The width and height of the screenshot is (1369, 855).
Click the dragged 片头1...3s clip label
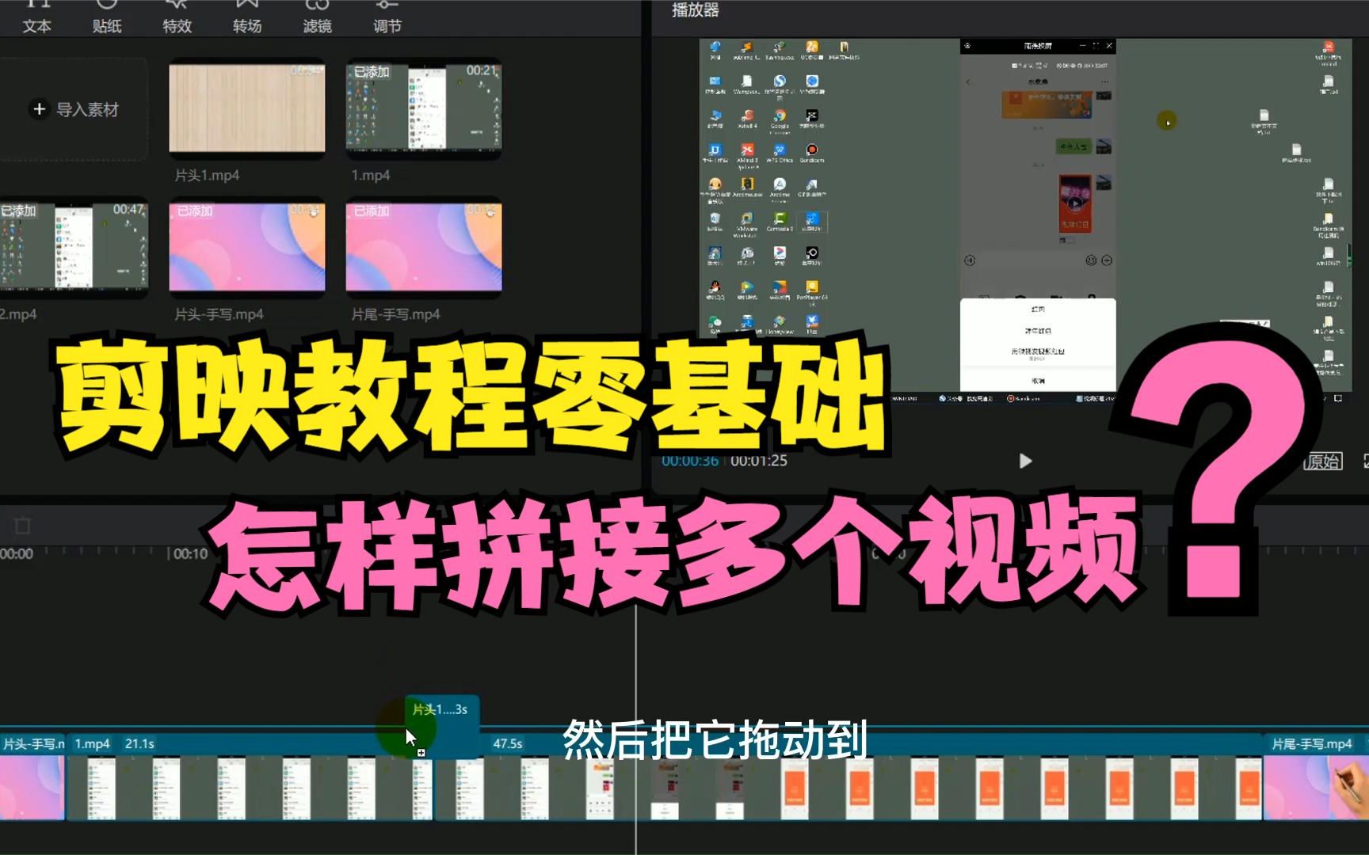441,709
